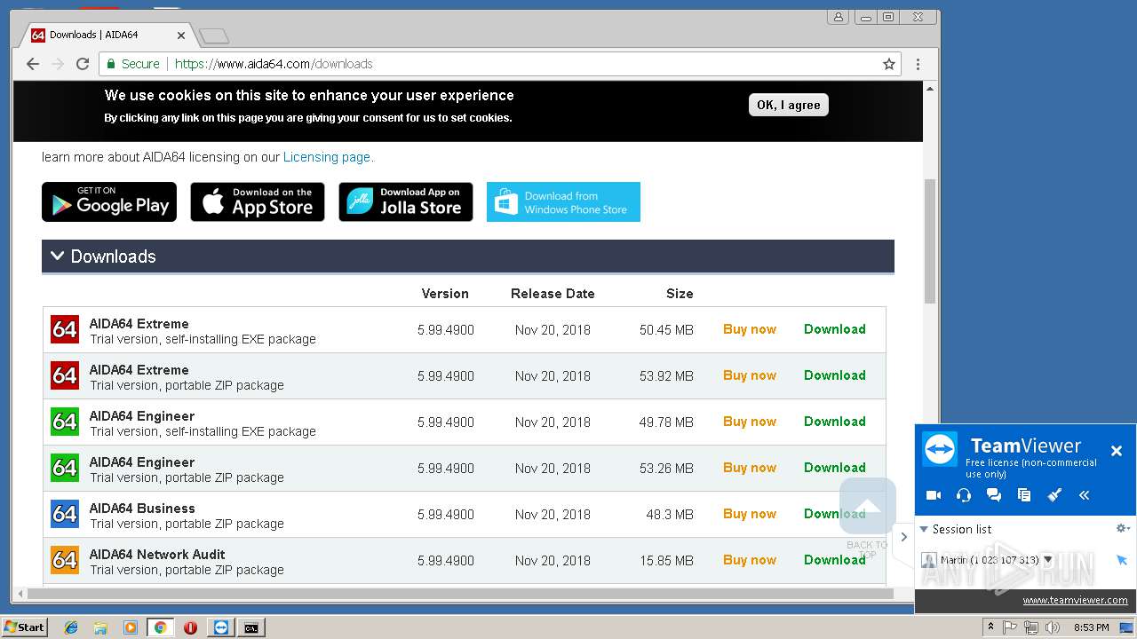
Task: Download AIDA64 Extreme self-installing EXE package
Action: 834,329
